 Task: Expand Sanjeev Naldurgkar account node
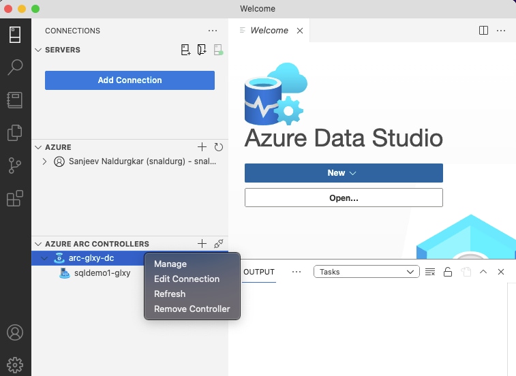pyautogui.click(x=44, y=161)
